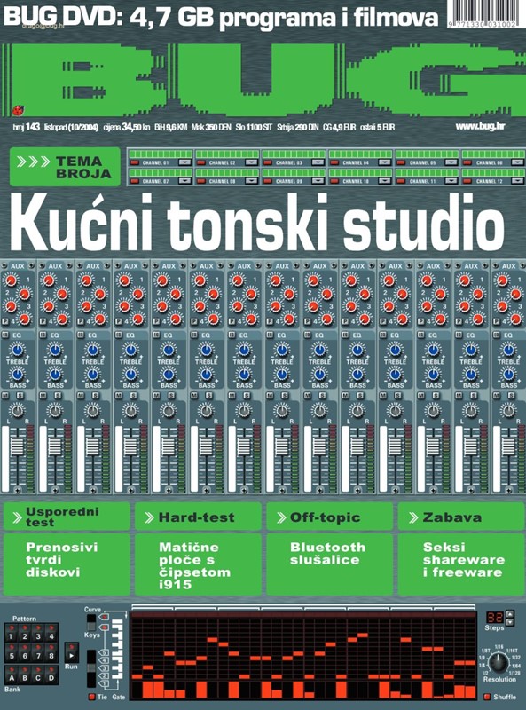526x710 pixels.
Task: Click the red ladybug icon under BUG logo
Action: click(19, 109)
